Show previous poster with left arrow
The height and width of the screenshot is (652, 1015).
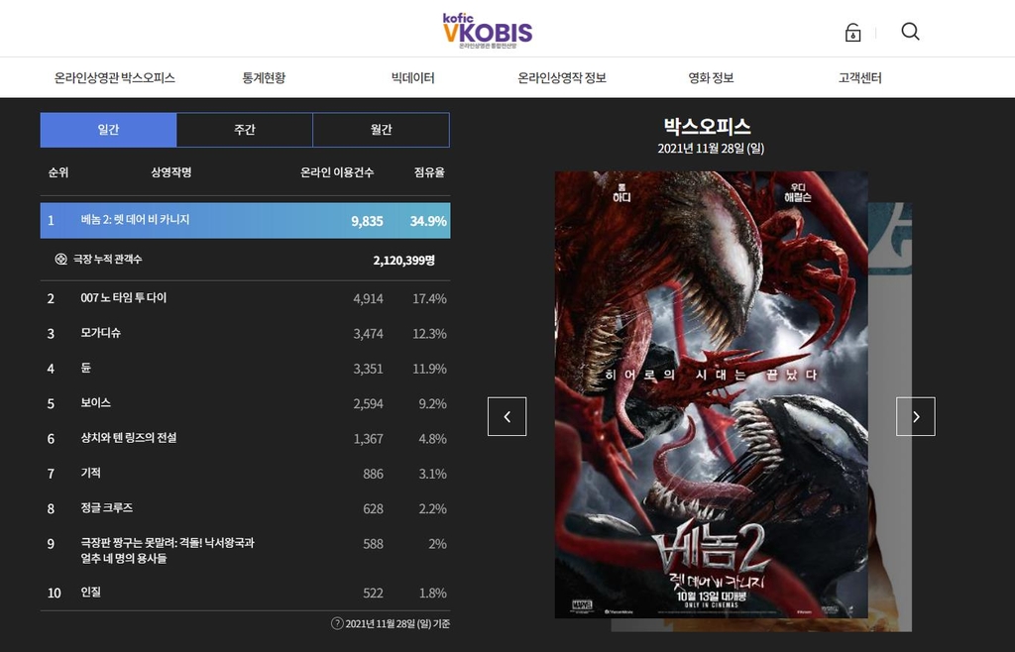click(x=507, y=416)
